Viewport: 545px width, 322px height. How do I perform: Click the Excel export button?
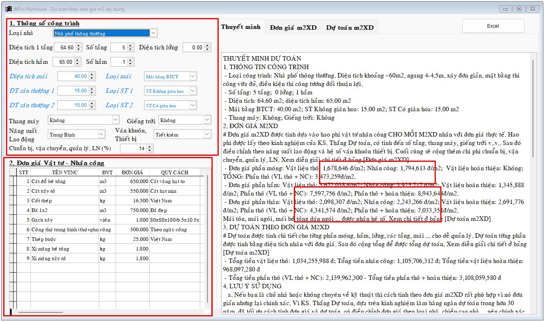[493, 26]
